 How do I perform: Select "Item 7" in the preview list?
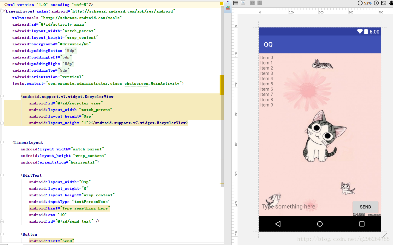pos(266,94)
